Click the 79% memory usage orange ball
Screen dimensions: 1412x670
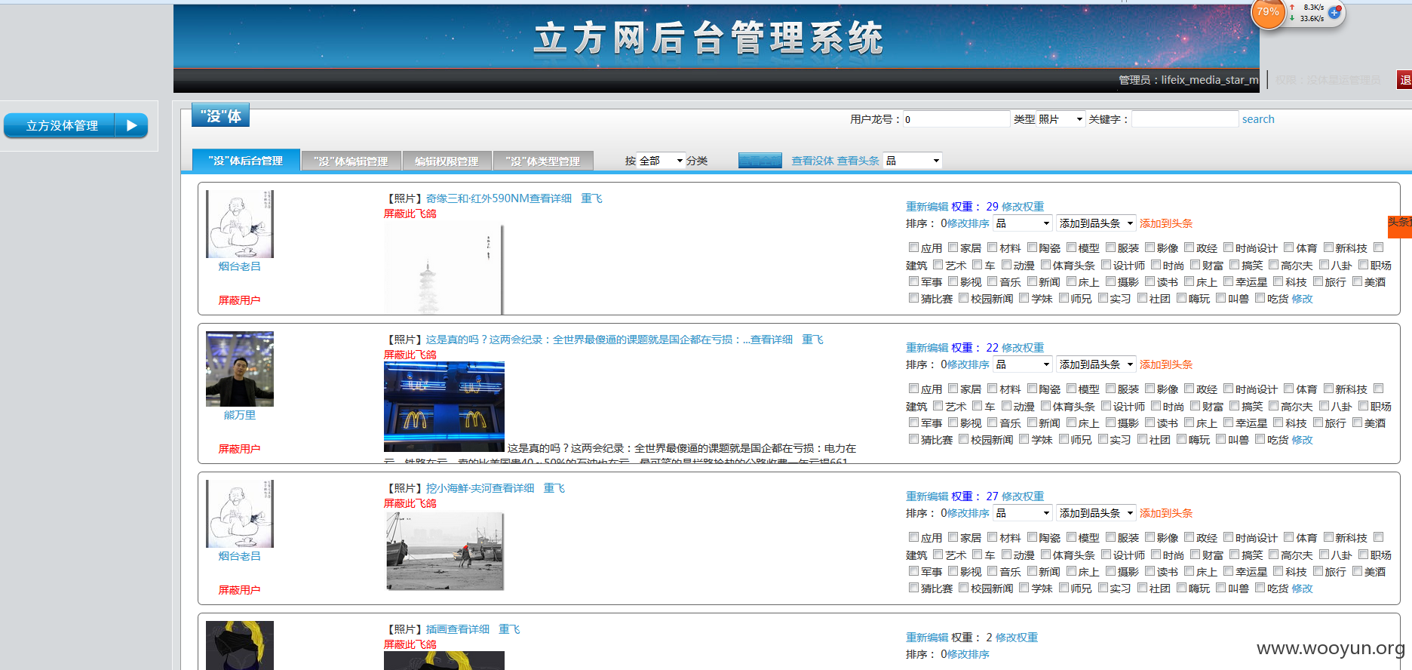pos(1268,13)
